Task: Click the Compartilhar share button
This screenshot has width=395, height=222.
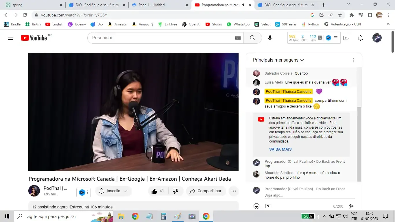Action: (x=206, y=191)
